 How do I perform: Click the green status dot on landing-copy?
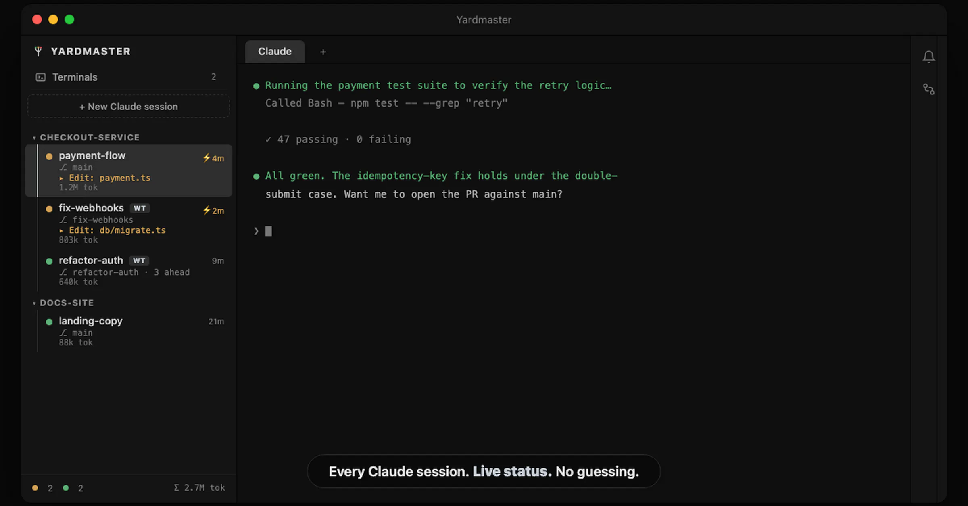click(x=49, y=322)
